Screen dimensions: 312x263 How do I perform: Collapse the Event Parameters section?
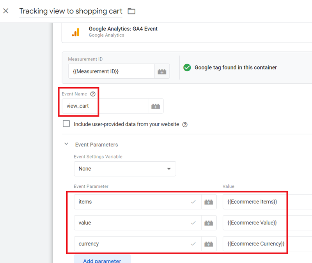[66, 143]
